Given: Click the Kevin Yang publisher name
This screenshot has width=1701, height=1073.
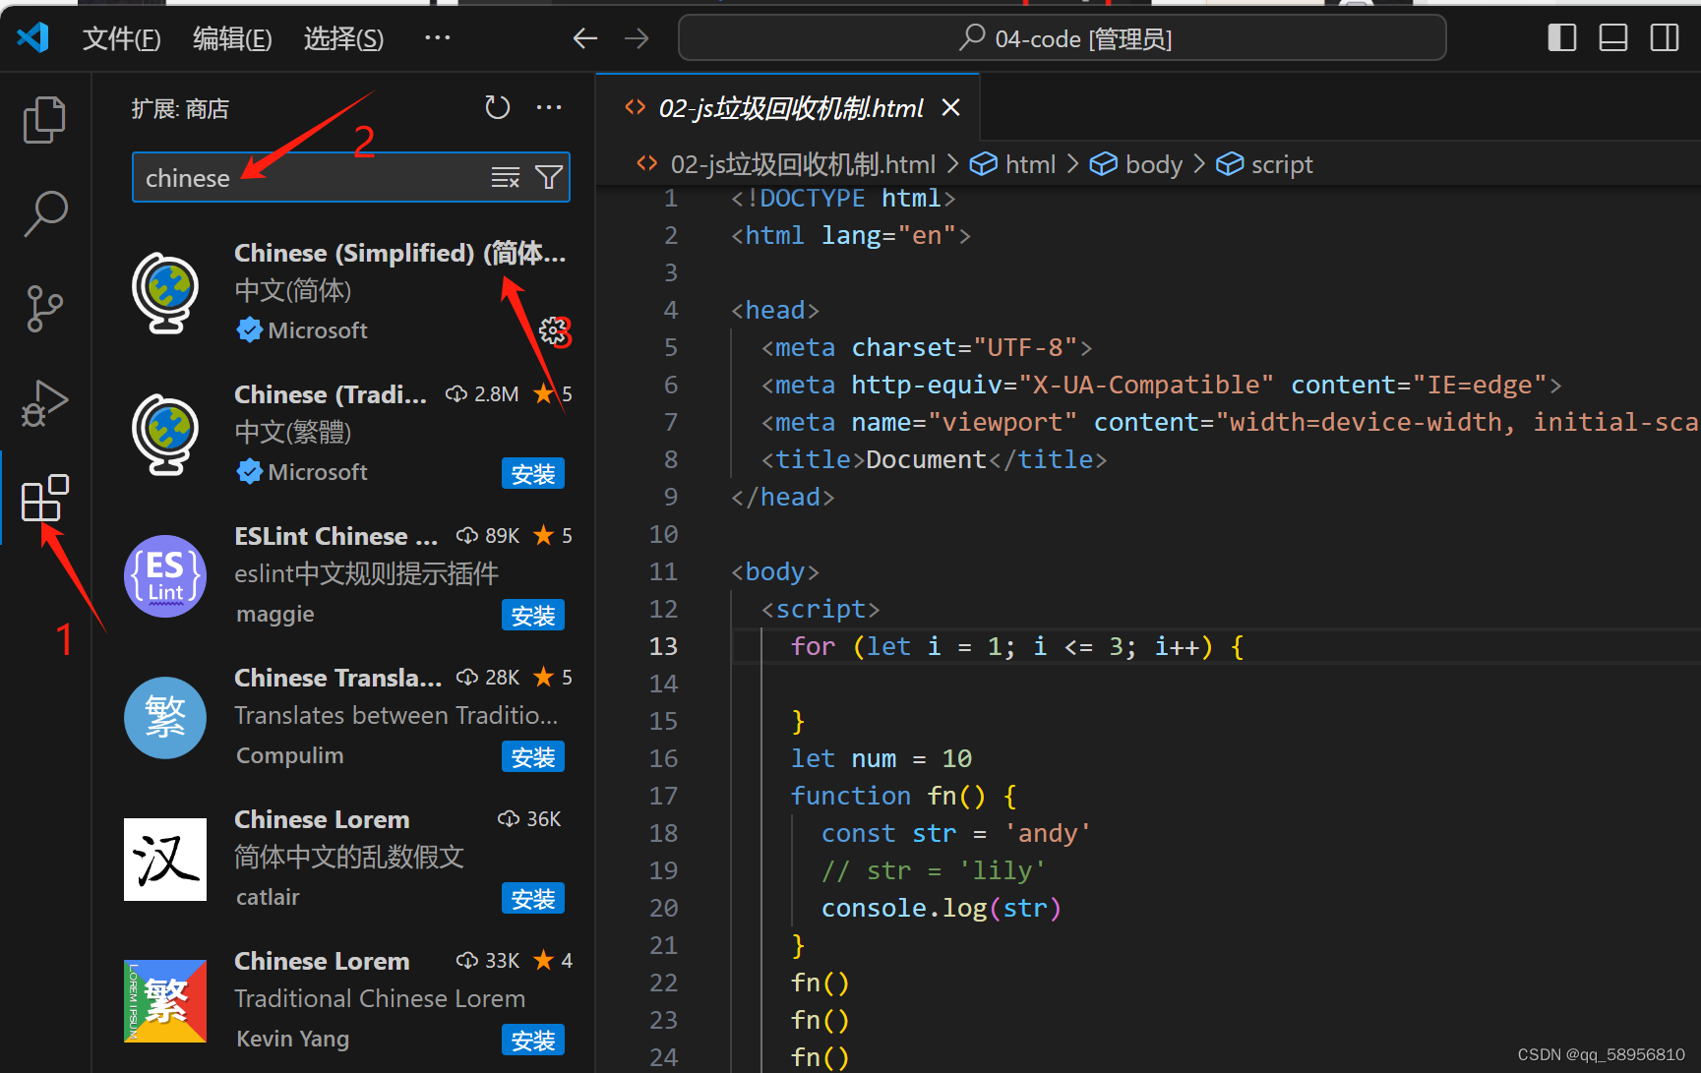Looking at the screenshot, I should [x=292, y=1039].
